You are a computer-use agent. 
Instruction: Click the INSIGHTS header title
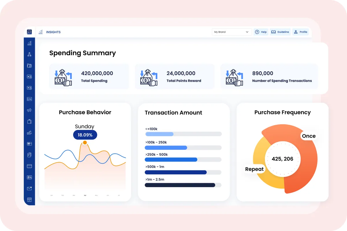[53, 32]
